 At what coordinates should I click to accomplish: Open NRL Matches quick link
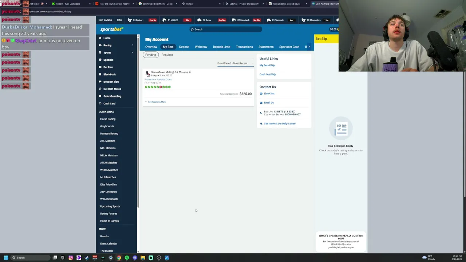click(108, 148)
